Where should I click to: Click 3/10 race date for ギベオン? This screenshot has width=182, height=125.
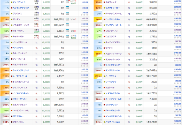click(73, 19)
